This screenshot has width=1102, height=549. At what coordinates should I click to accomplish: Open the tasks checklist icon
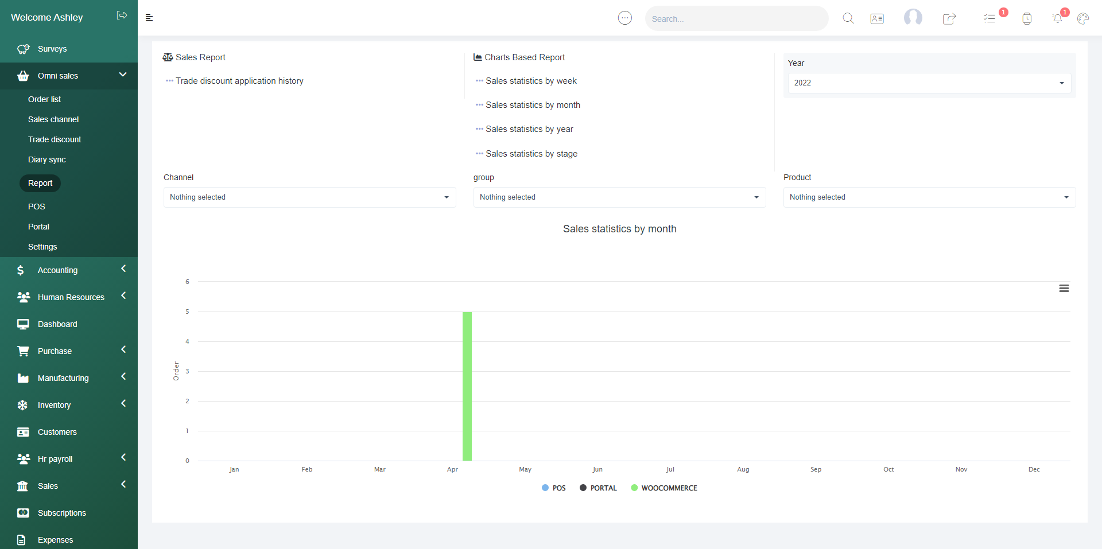tap(989, 18)
